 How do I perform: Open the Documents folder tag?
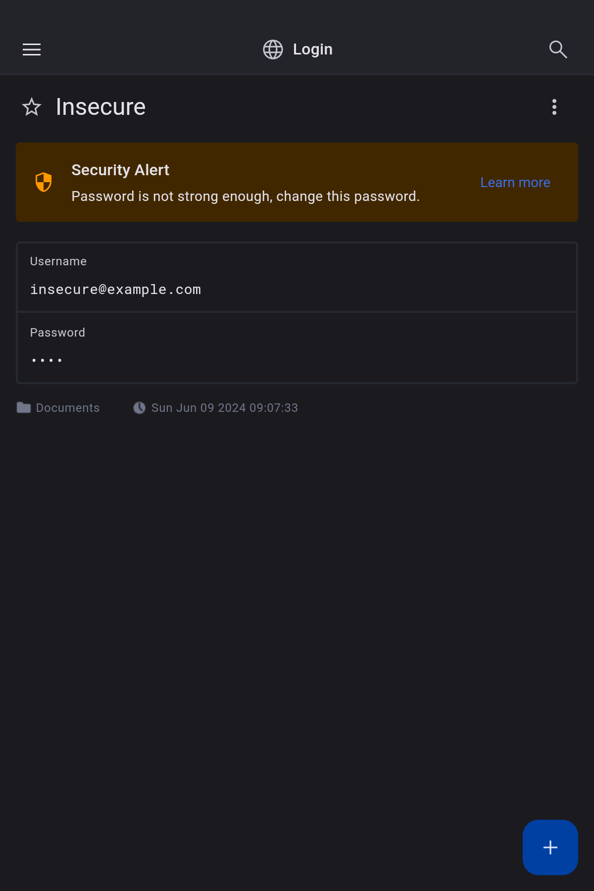click(68, 408)
